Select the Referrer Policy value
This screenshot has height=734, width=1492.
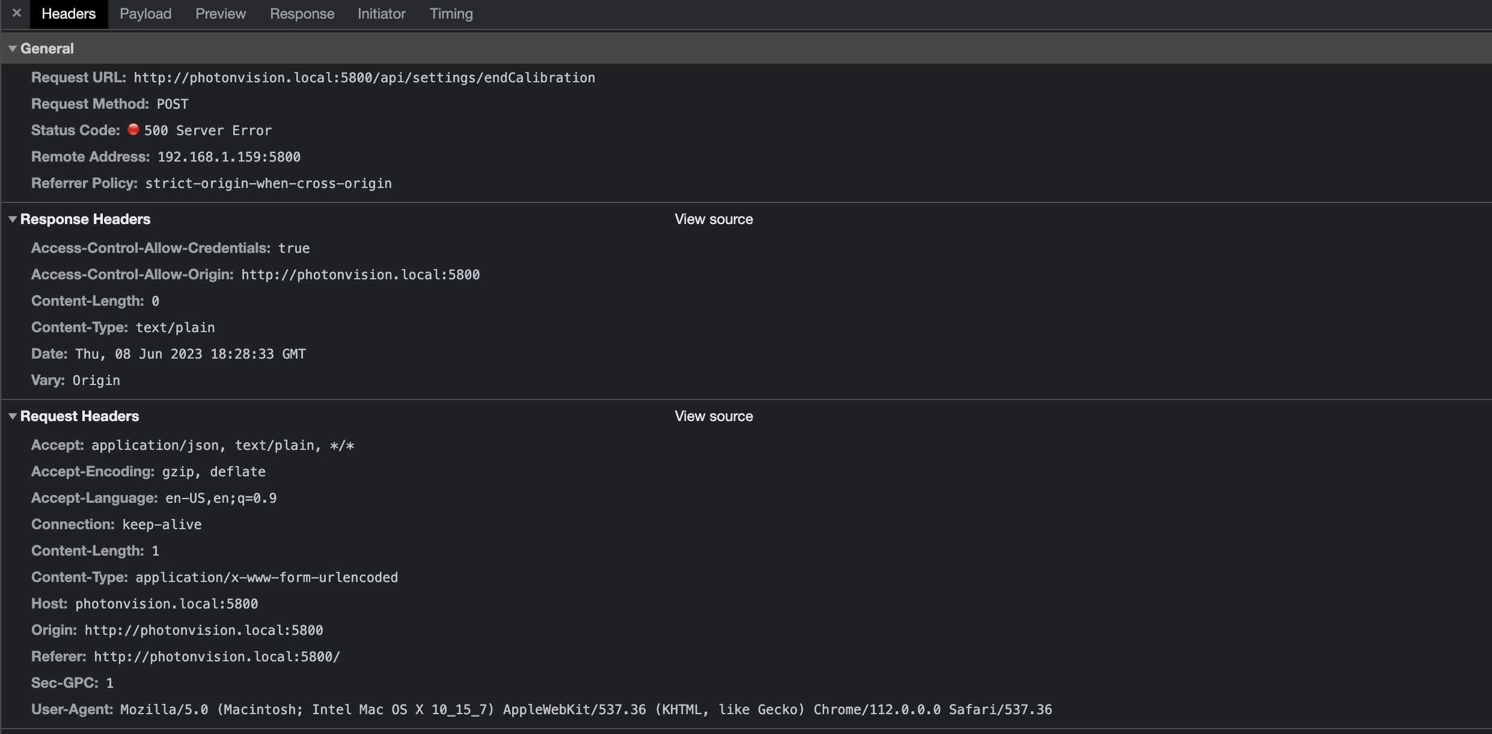point(268,184)
